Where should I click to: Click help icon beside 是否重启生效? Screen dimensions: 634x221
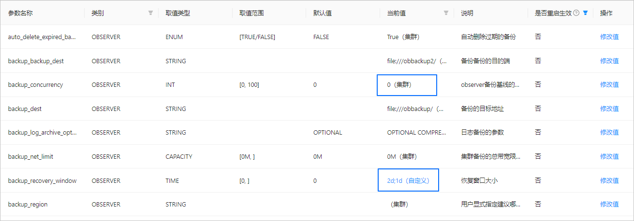coord(576,14)
